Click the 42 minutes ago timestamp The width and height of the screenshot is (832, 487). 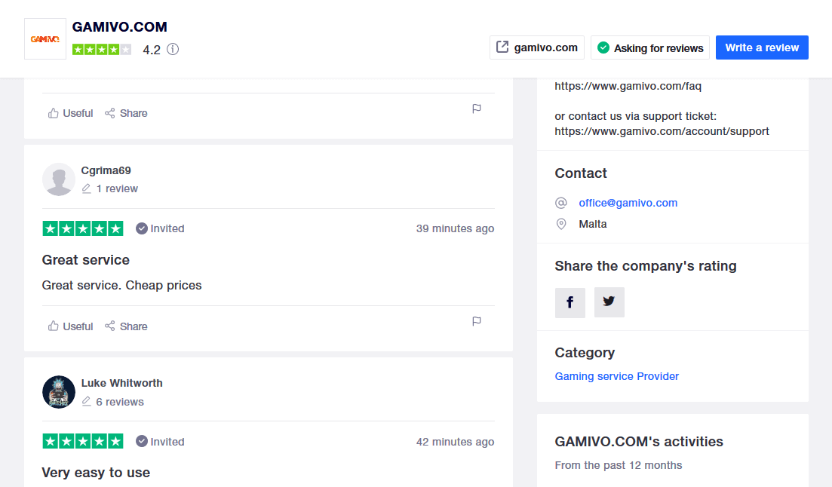pyautogui.click(x=455, y=441)
